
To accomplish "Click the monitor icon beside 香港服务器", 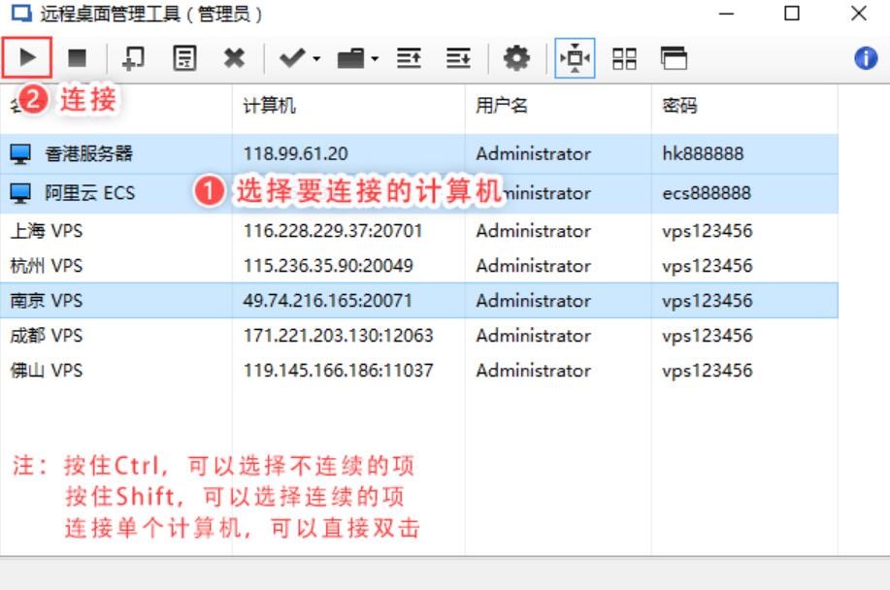I will click(20, 153).
